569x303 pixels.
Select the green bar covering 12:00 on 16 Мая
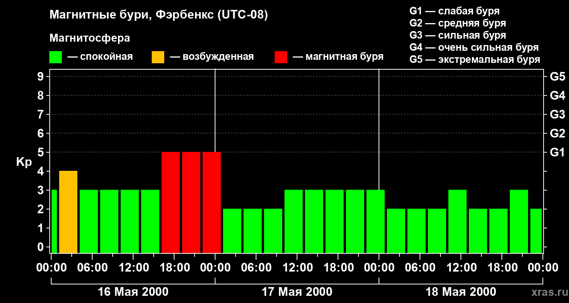pyautogui.click(x=130, y=222)
